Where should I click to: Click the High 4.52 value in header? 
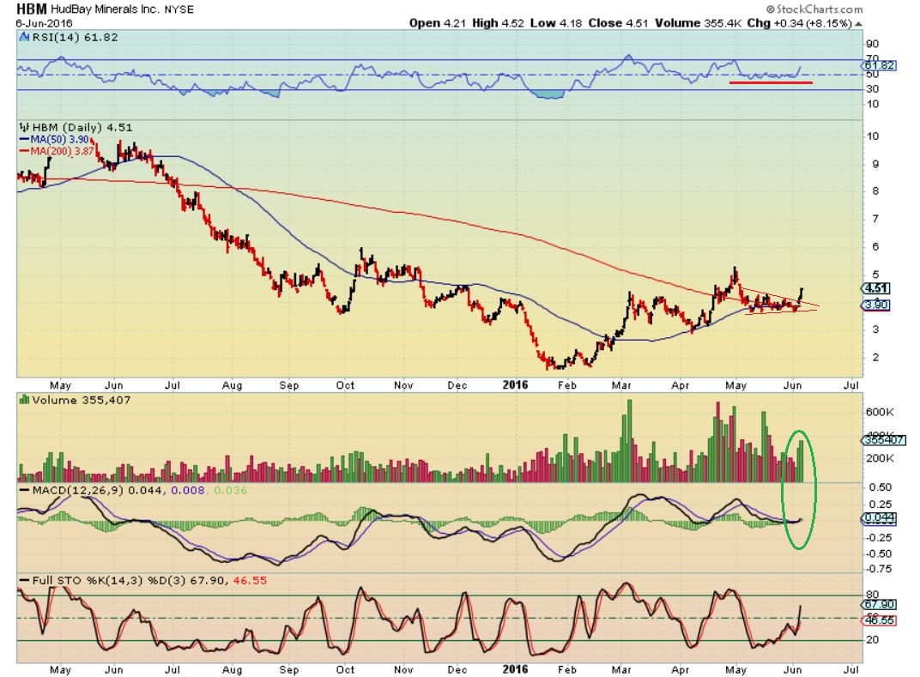pyautogui.click(x=498, y=23)
